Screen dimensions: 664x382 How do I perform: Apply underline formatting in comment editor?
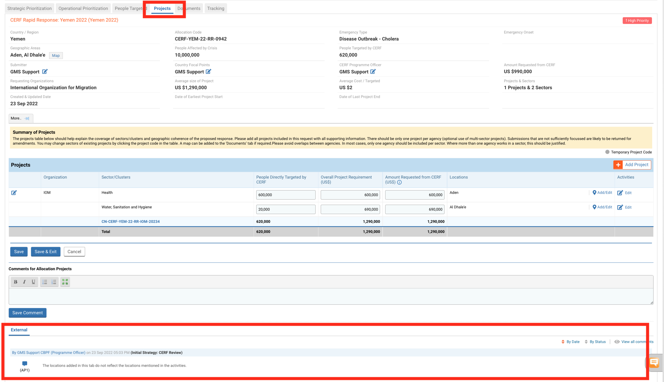pyautogui.click(x=33, y=282)
